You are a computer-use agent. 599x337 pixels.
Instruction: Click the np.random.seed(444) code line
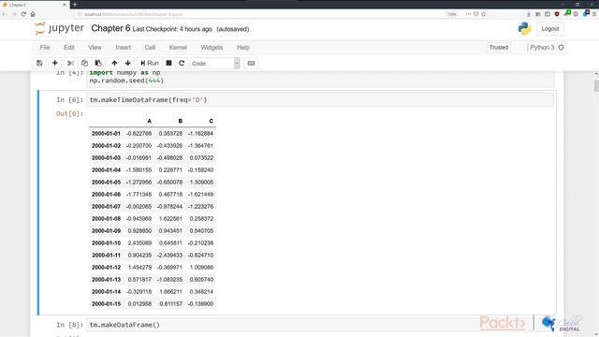tap(126, 81)
